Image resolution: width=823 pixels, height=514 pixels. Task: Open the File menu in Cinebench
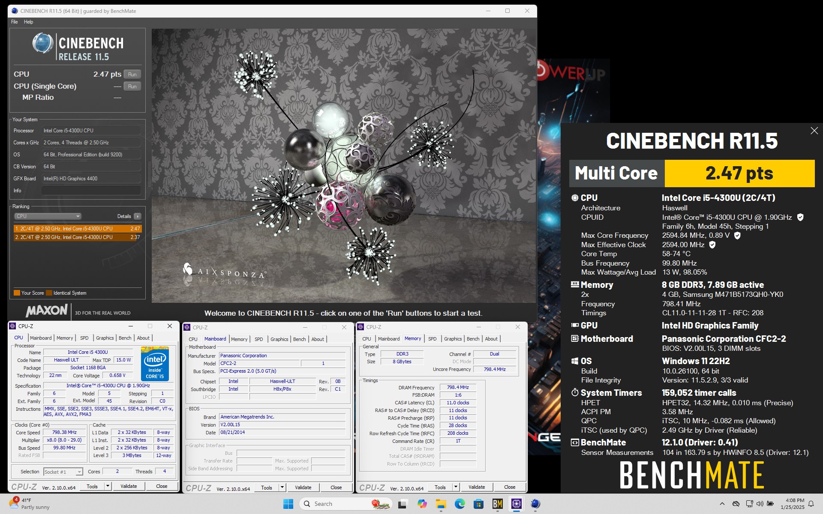click(15, 22)
